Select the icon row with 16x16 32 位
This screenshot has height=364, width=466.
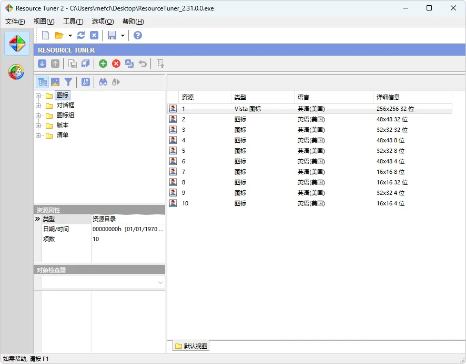tap(310, 182)
